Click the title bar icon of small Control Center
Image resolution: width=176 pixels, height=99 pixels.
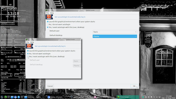[27, 39]
